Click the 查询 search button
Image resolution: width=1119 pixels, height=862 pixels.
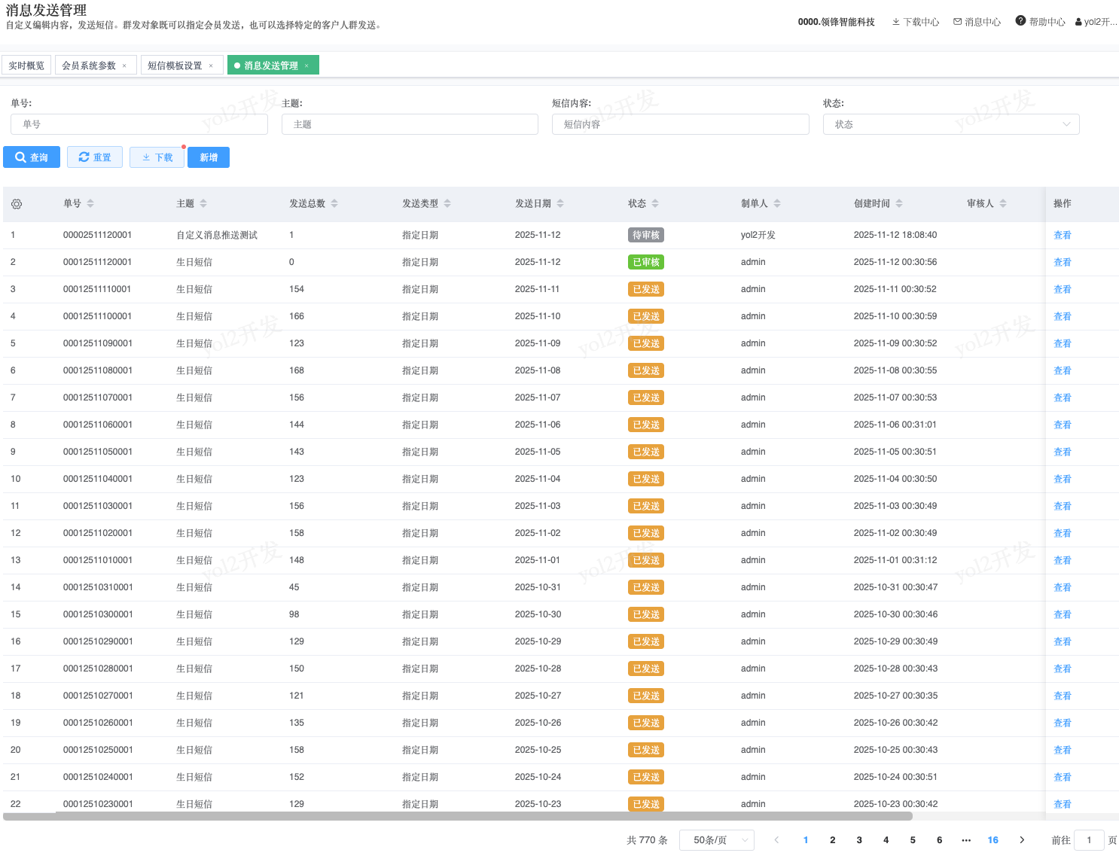point(32,157)
